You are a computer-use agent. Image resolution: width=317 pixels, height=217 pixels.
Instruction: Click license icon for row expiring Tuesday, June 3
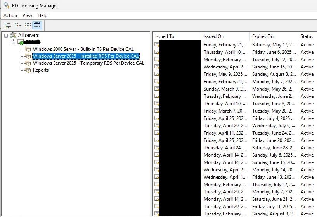[x=157, y=104]
